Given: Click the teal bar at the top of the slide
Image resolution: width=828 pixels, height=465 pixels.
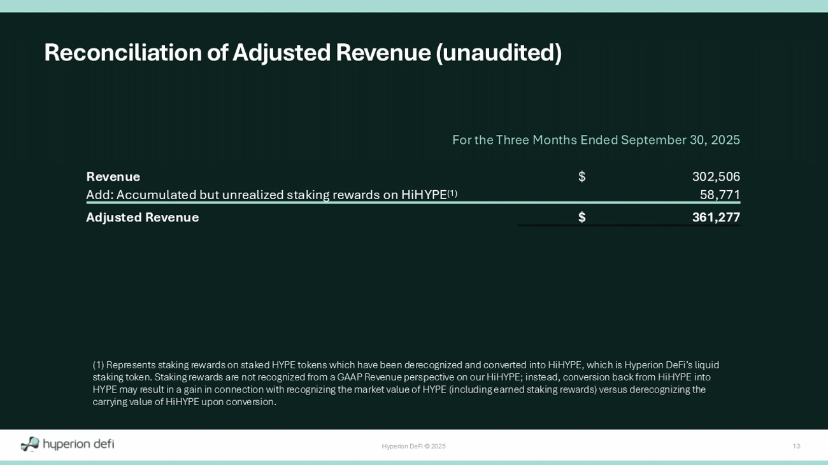Looking at the screenshot, I should tap(414, 6).
